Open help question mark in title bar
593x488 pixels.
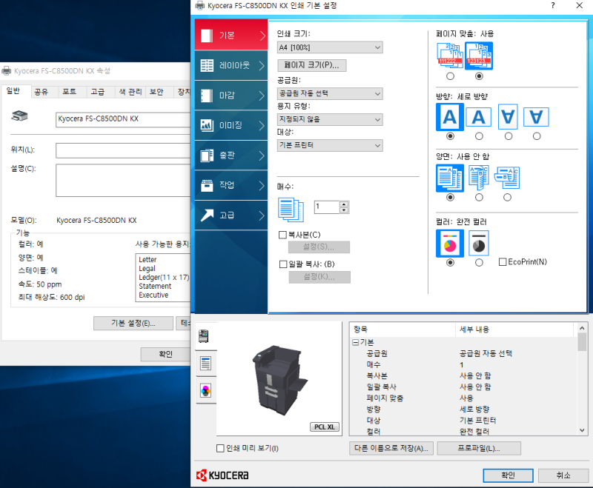[553, 6]
